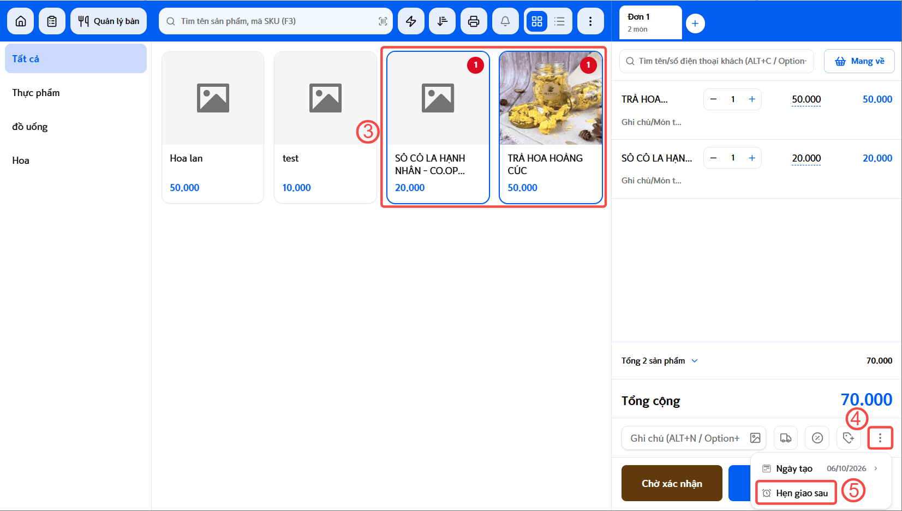Select the Hoa category

(x=76, y=161)
